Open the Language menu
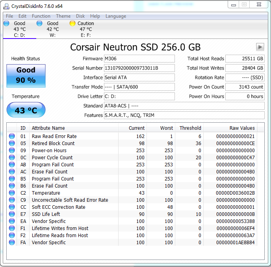This screenshot has width=271, height=267. [x=116, y=16]
